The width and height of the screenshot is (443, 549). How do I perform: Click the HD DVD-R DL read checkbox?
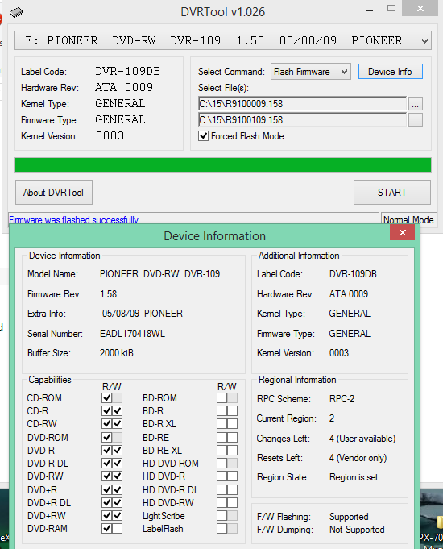pos(221,489)
